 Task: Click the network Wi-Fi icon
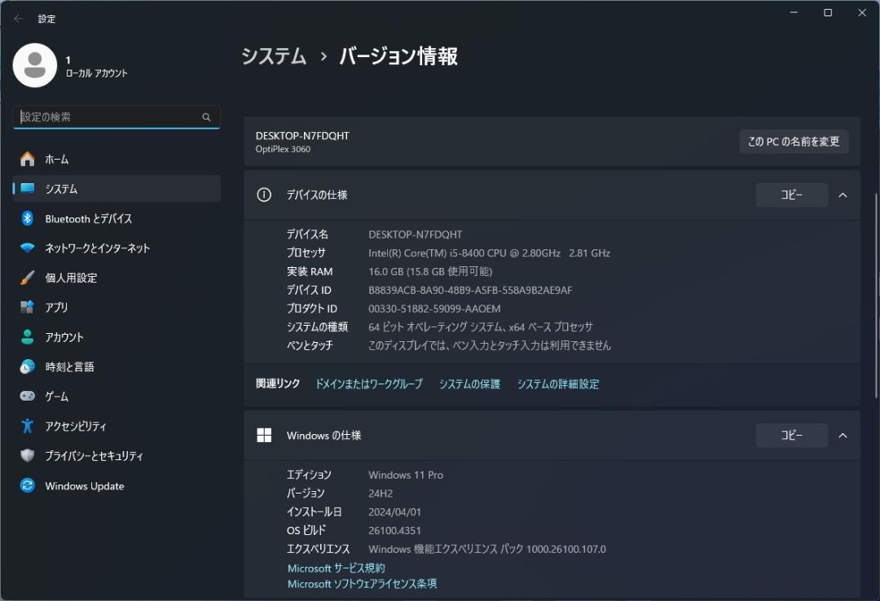point(27,248)
